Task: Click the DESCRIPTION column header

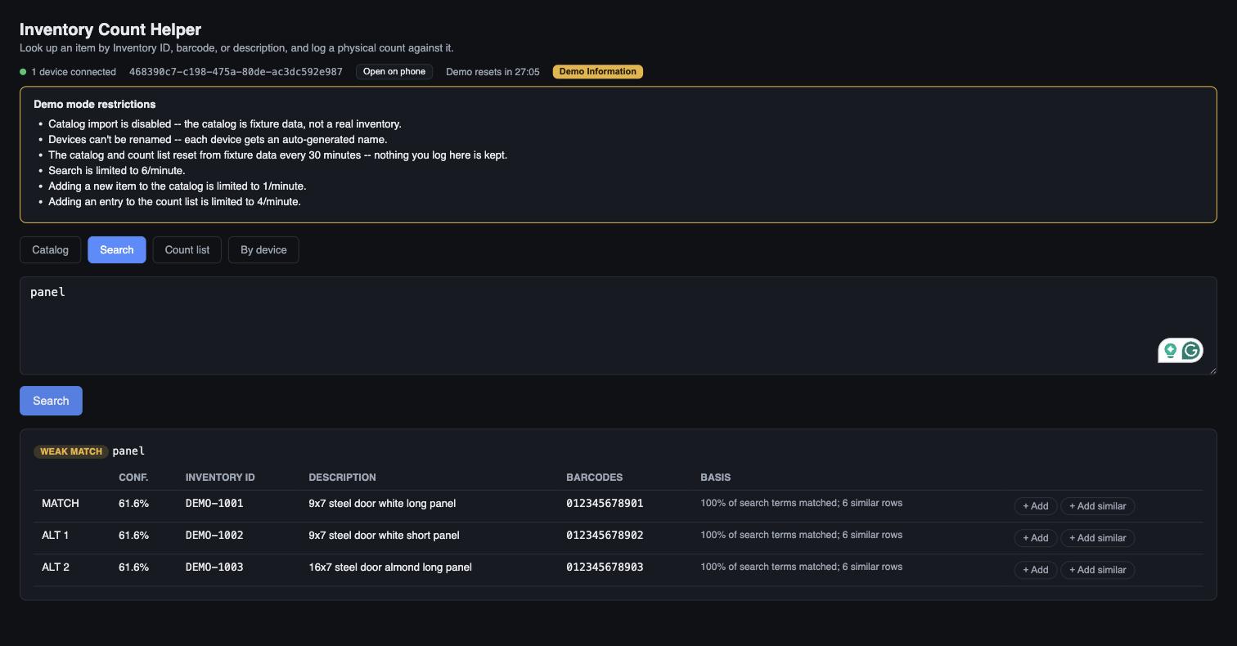Action: point(342,478)
